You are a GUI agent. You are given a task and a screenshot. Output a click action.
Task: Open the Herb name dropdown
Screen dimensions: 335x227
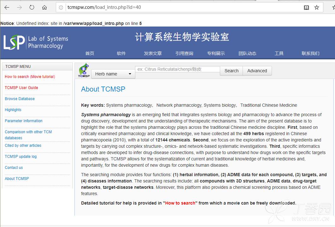(x=113, y=74)
